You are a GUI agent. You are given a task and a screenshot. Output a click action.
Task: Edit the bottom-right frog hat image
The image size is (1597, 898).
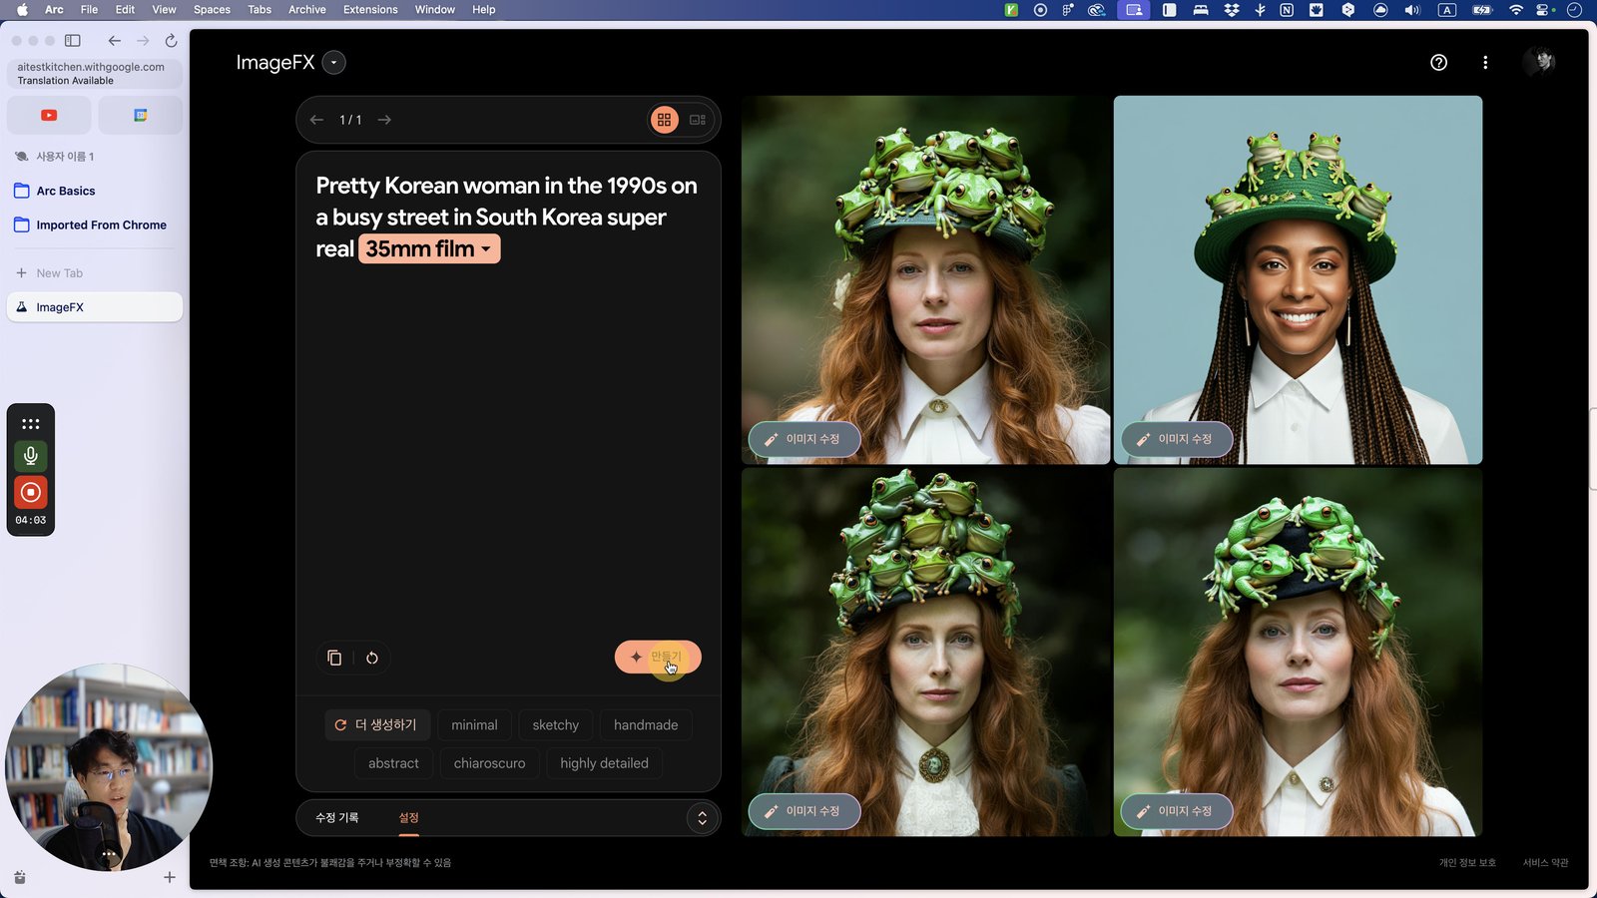(1177, 811)
